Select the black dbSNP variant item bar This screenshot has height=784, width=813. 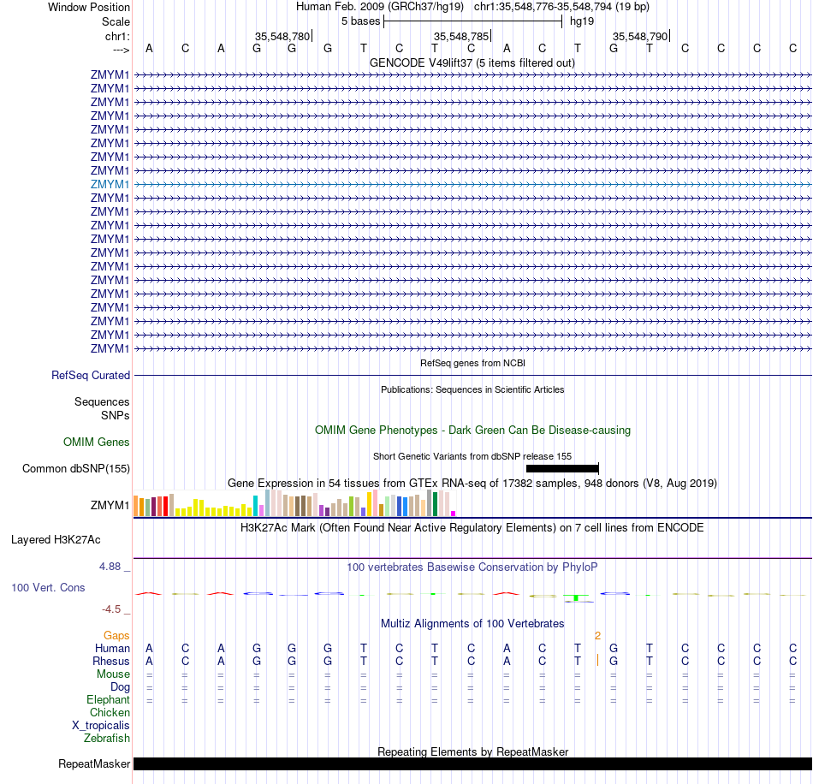point(562,469)
